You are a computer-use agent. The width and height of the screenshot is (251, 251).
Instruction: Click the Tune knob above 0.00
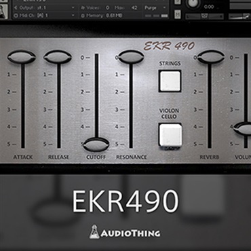click(x=193, y=3)
